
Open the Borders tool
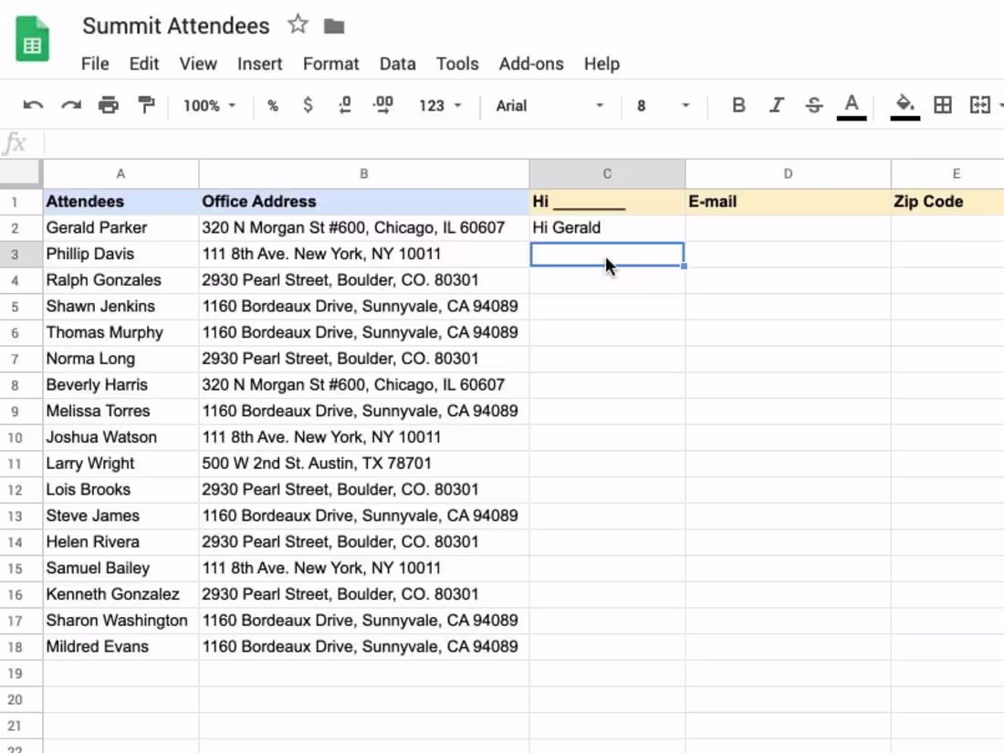[943, 105]
